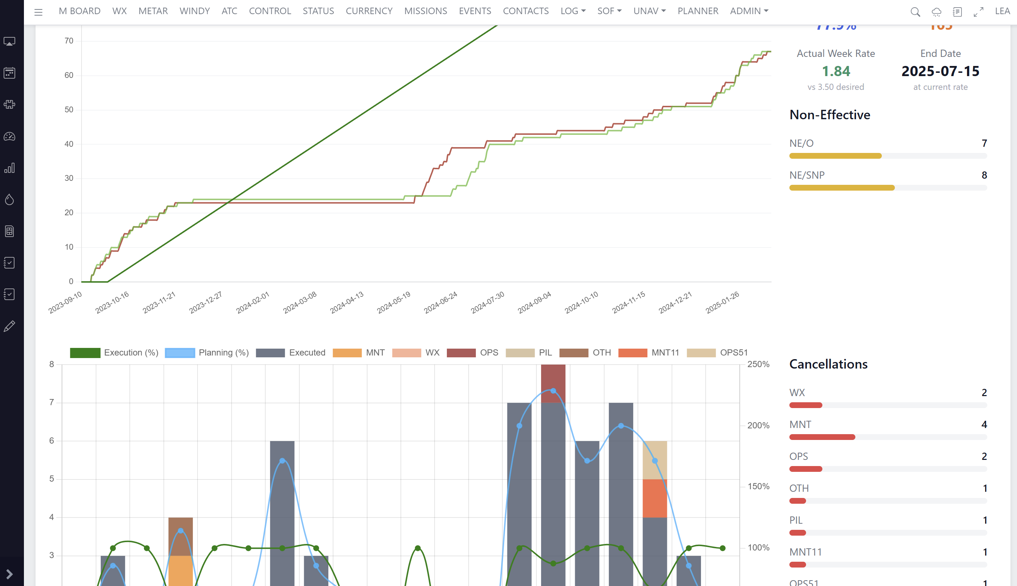Open the speedometer gauge sidebar icon

(x=10, y=136)
